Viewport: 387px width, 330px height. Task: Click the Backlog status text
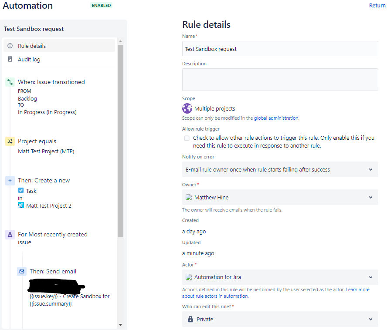[27, 99]
